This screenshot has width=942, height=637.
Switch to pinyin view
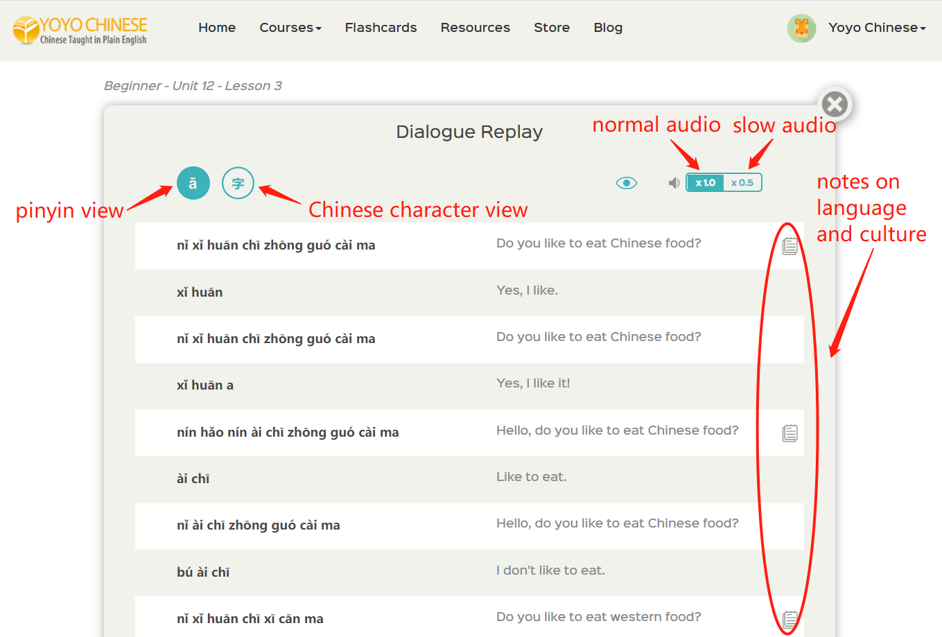[193, 184]
